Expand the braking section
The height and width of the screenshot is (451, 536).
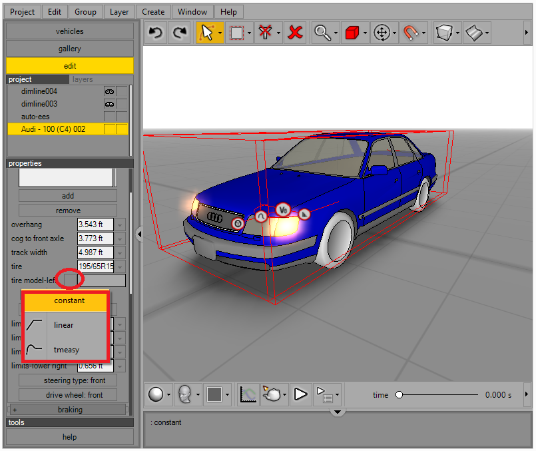[68, 409]
